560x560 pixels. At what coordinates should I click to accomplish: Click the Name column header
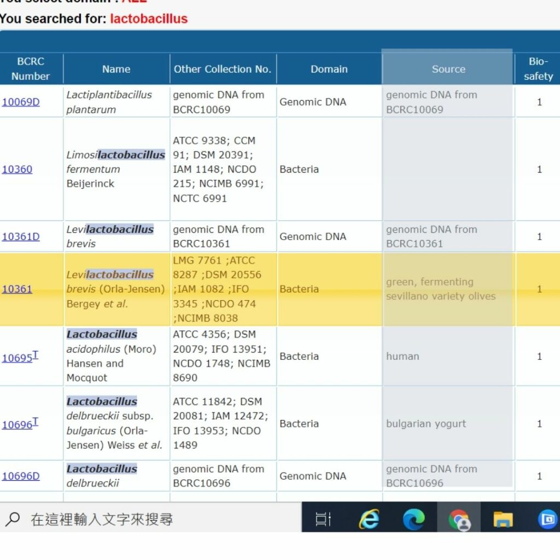[x=116, y=69]
